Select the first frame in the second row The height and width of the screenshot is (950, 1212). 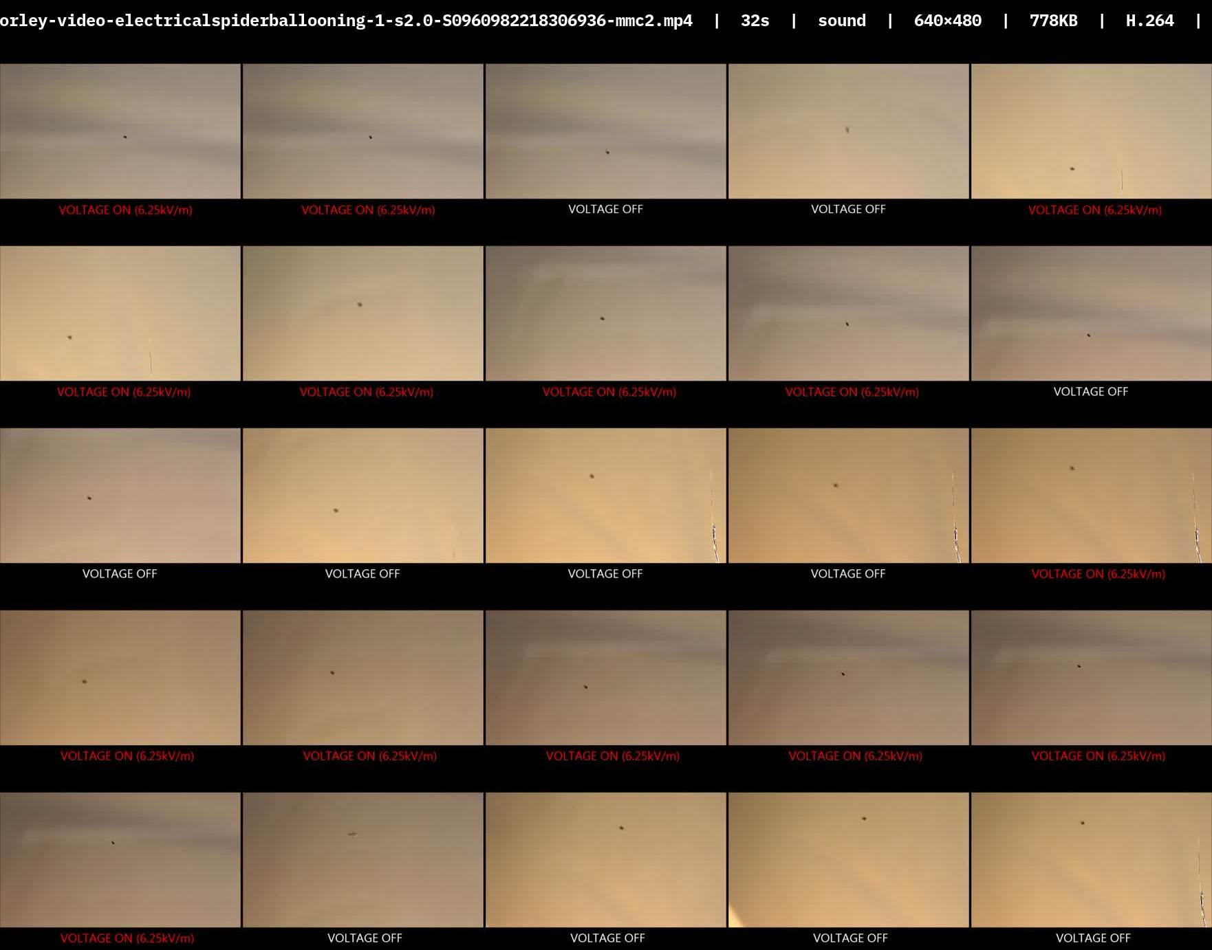[120, 313]
